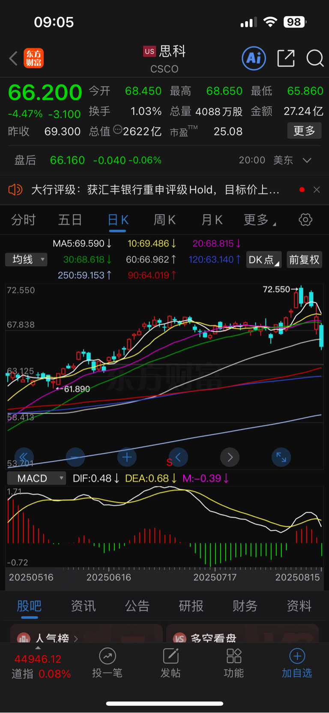The image size is (329, 713).
Task: Open the 大行评级 news headline
Action: click(155, 190)
